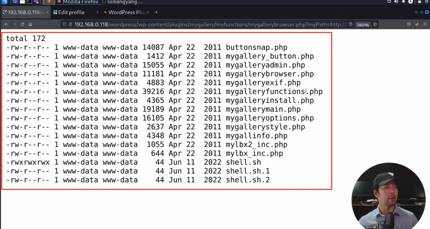Click the tracking protection shield icon
The image size is (430, 229).
[64, 24]
